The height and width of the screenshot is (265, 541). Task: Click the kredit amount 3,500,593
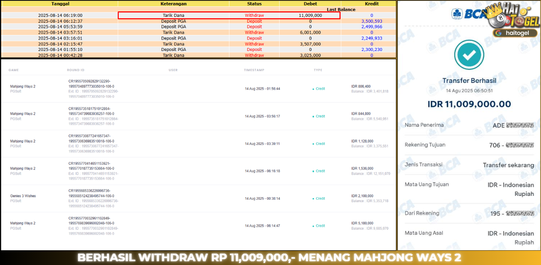372,21
